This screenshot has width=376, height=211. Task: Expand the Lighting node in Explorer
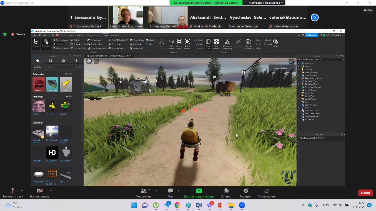coord(299,70)
